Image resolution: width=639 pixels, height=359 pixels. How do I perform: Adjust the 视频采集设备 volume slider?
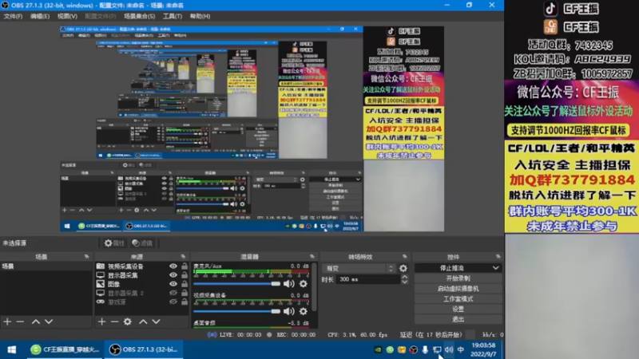(236, 311)
